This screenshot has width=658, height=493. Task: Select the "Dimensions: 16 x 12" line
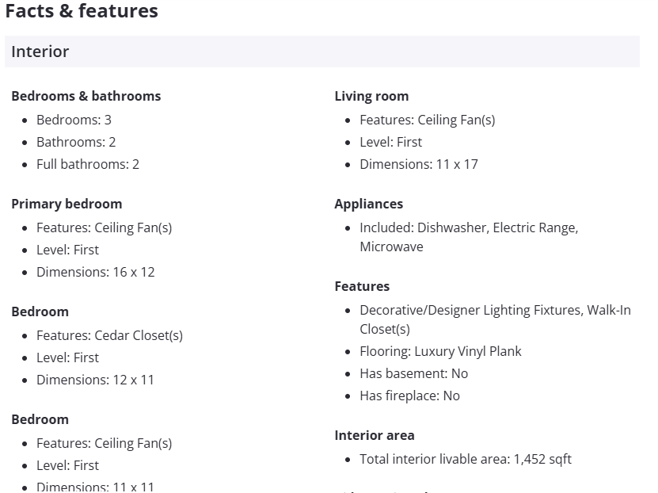click(x=95, y=272)
